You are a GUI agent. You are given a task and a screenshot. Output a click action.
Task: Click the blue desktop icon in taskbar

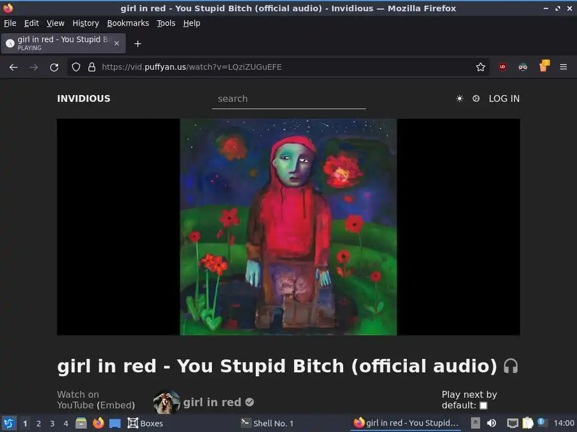click(x=115, y=423)
